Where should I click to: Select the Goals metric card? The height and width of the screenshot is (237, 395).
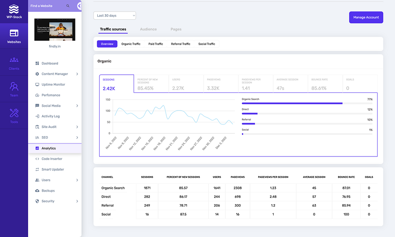point(360,84)
